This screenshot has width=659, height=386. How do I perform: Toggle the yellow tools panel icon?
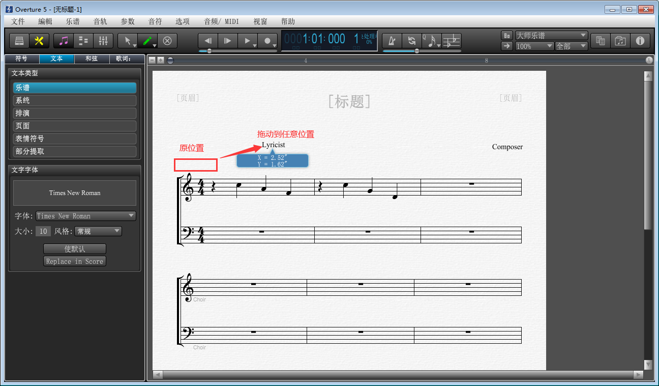pos(38,41)
